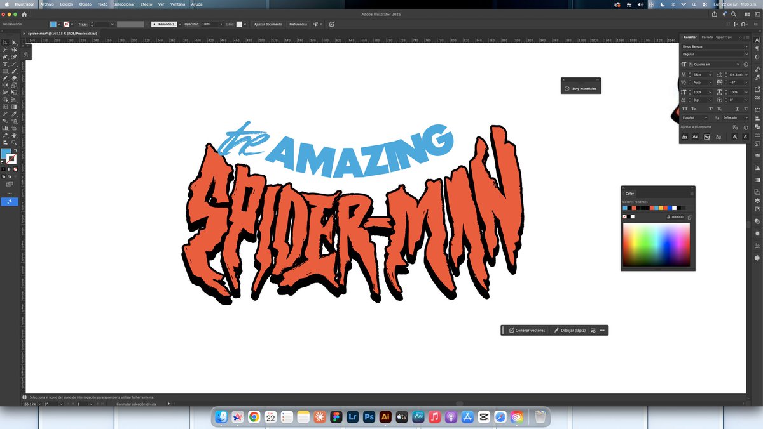Click the Ajustar documento button
The width and height of the screenshot is (763, 429).
[268, 24]
